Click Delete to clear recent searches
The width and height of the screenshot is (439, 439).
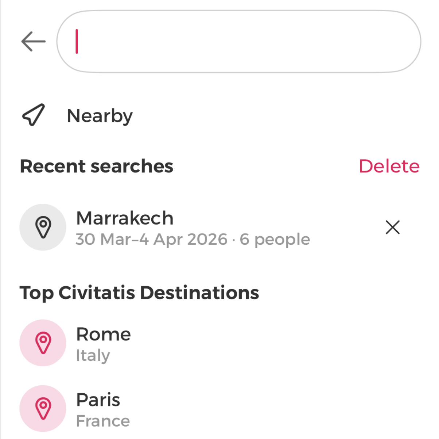coord(389,166)
